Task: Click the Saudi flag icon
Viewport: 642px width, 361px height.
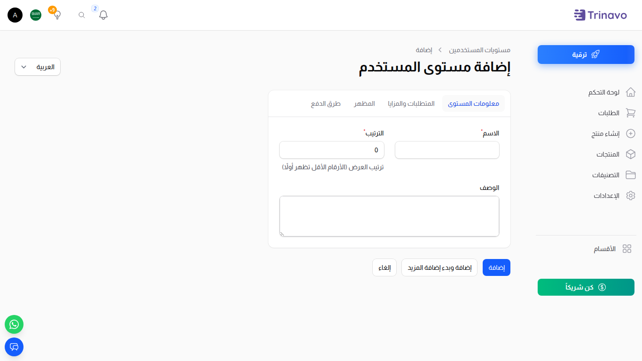Action: [36, 15]
